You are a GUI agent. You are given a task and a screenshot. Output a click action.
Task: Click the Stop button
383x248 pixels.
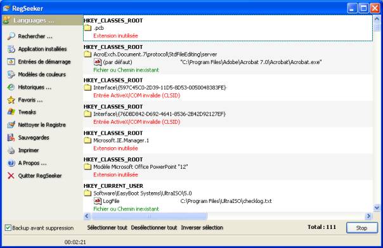click(361, 228)
